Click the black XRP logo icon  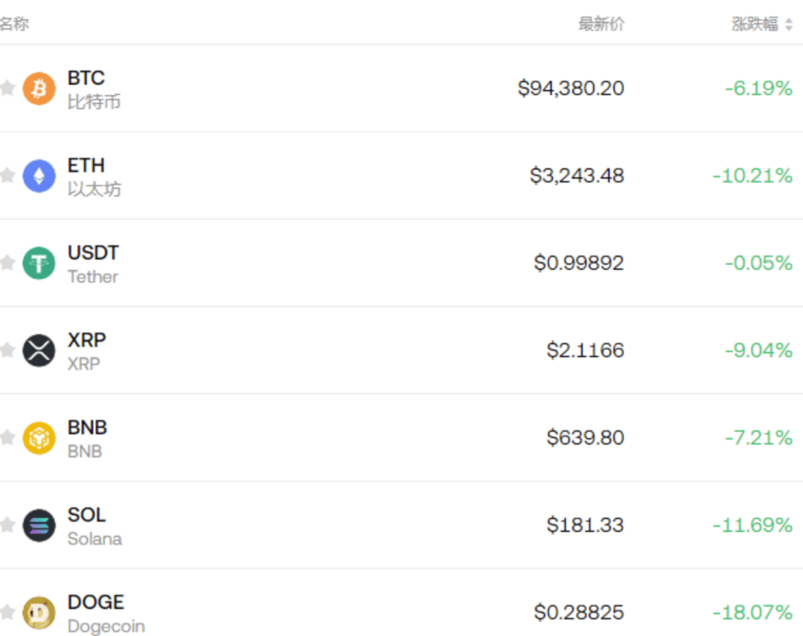(x=39, y=350)
